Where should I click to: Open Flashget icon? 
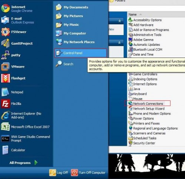(5, 78)
